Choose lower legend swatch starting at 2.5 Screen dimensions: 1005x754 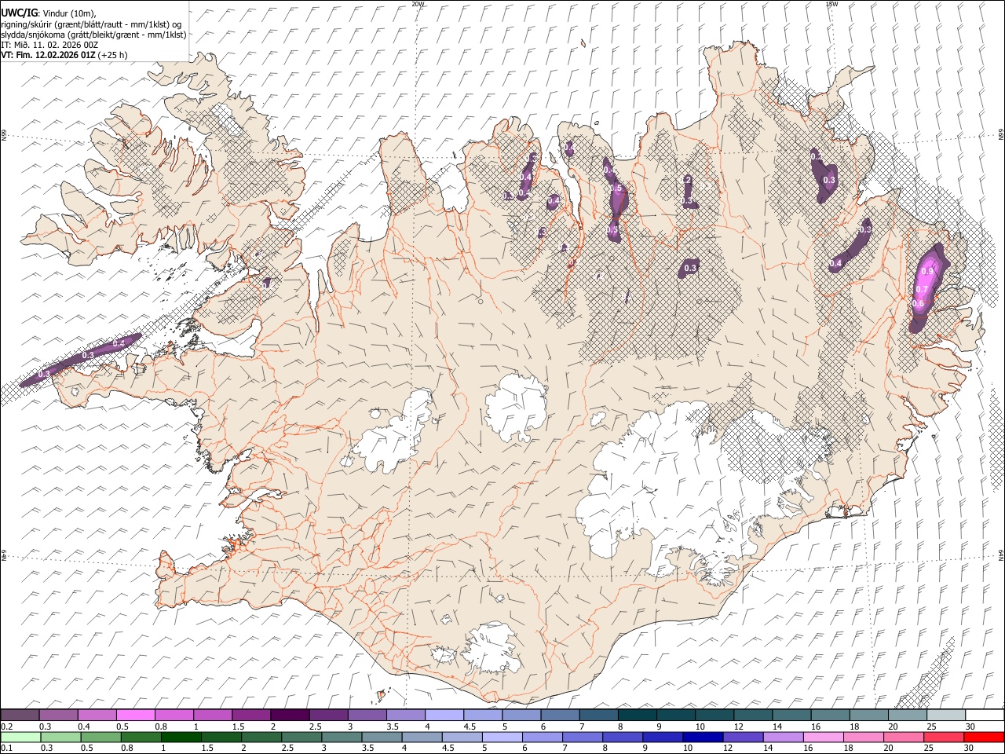[301, 737]
